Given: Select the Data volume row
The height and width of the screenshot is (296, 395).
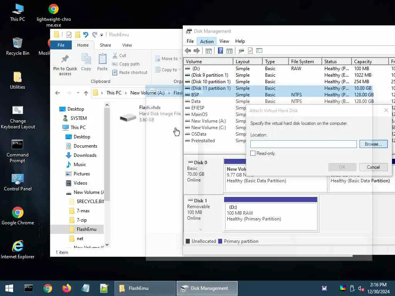Looking at the screenshot, I should (289, 101).
